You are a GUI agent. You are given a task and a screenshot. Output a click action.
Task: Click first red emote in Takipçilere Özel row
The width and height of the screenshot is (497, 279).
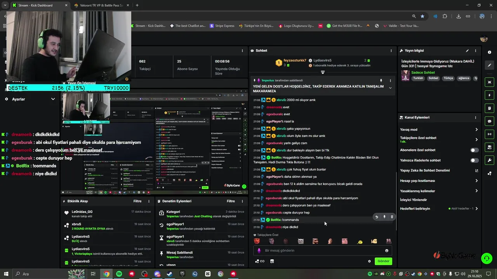click(257, 241)
